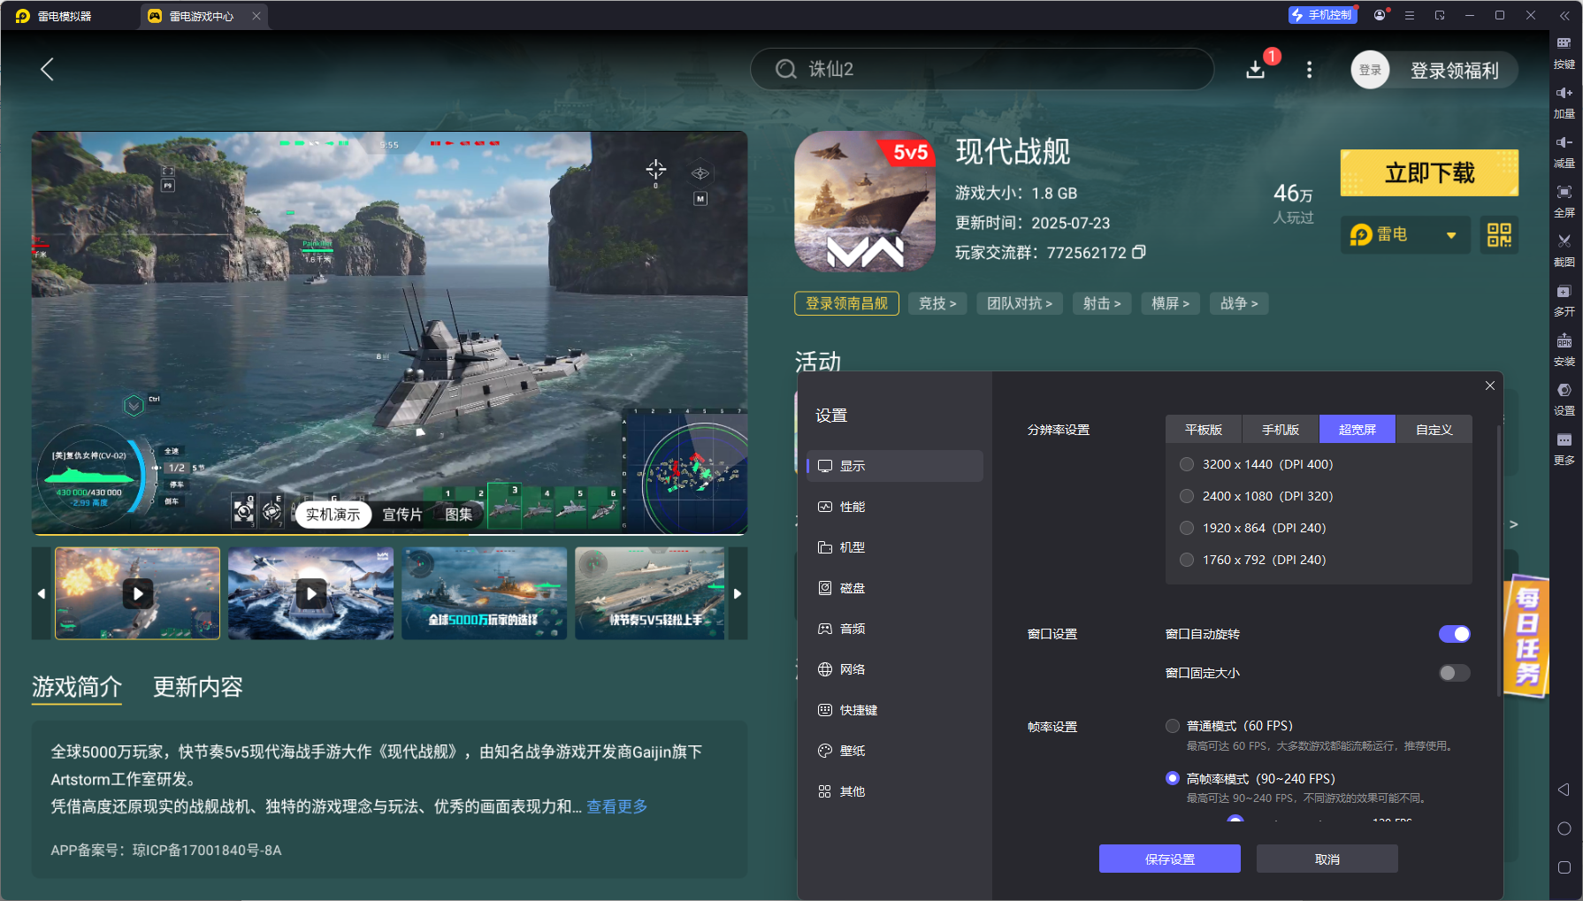Open 磁盘 settings section
Viewport: 1583px width, 901px height.
click(x=895, y=588)
